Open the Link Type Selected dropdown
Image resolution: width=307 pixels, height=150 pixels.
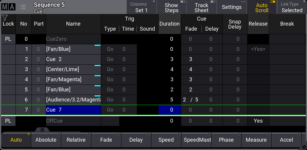(292, 7)
